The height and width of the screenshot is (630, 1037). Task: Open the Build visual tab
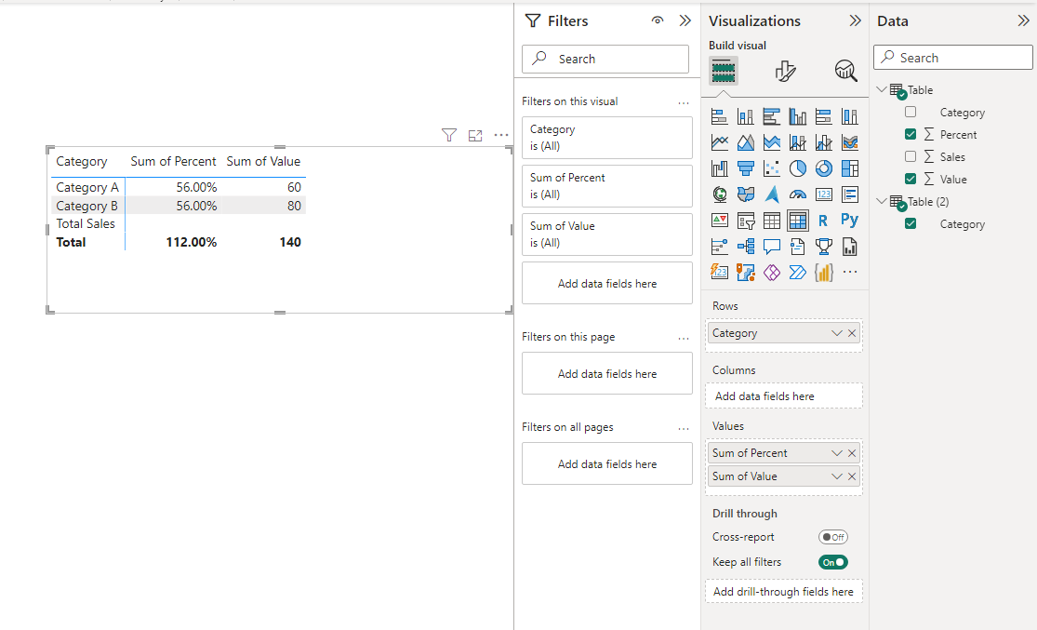pyautogui.click(x=724, y=71)
